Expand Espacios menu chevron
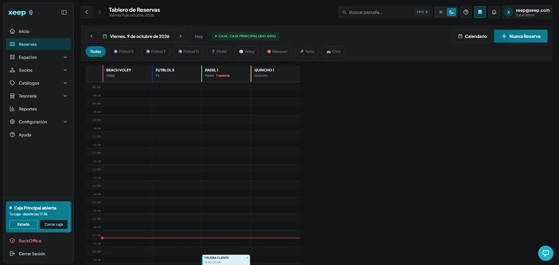The width and height of the screenshot is (559, 265). 65,57
